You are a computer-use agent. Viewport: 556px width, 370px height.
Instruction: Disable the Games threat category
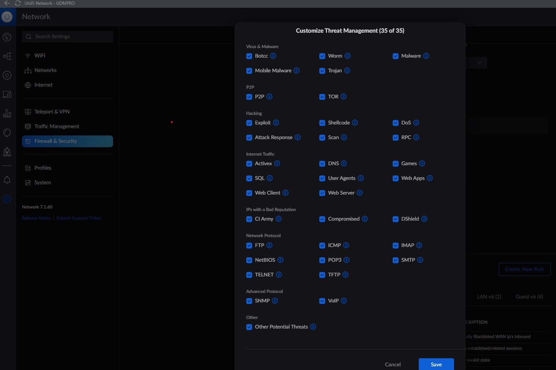[396, 164]
